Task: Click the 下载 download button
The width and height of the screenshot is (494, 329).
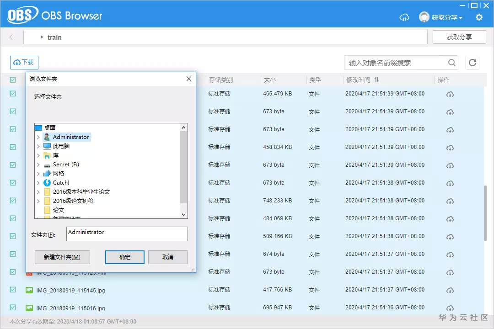Action: (24, 62)
